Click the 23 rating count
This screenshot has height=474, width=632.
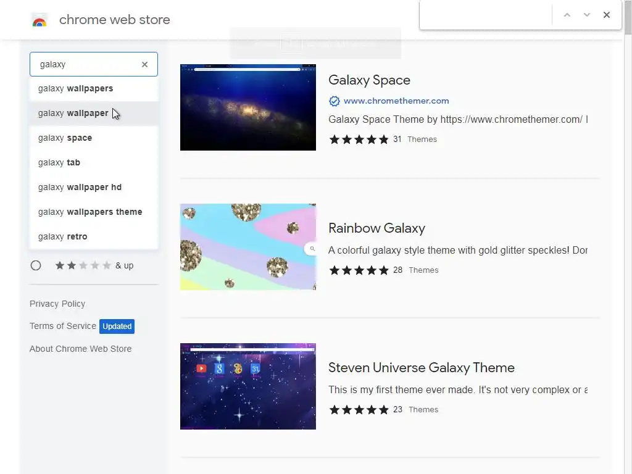pos(398,410)
